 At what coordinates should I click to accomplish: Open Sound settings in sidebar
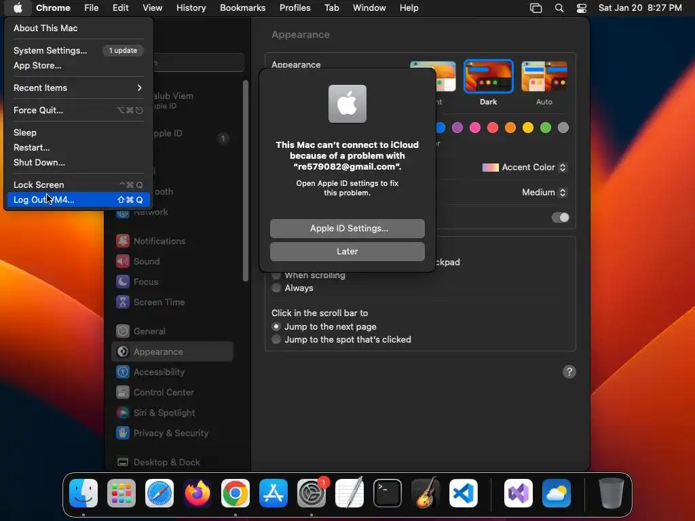172,261
